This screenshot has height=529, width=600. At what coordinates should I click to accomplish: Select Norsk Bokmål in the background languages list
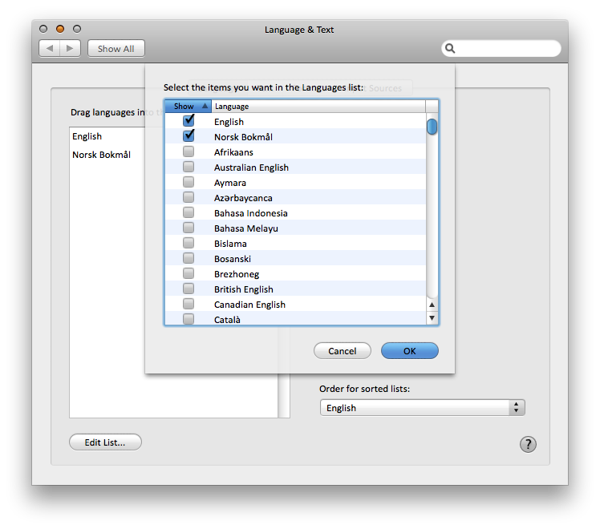click(101, 155)
